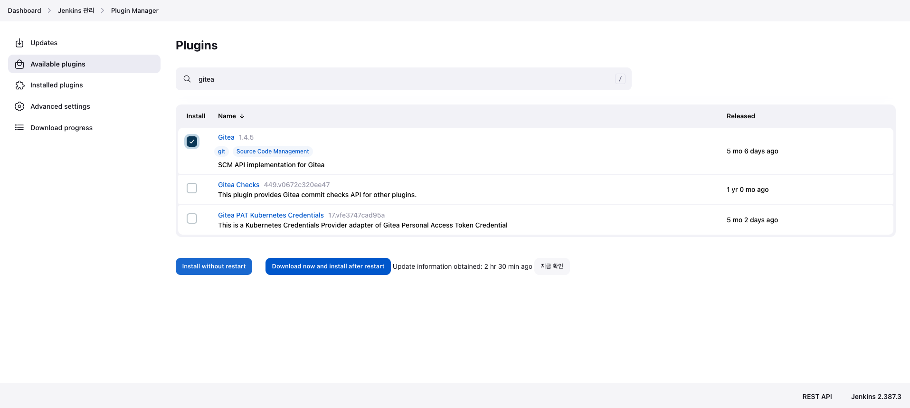Image resolution: width=910 pixels, height=408 pixels.
Task: Check the Gitea PAT Kubernetes Credentials checkbox
Action: point(192,218)
